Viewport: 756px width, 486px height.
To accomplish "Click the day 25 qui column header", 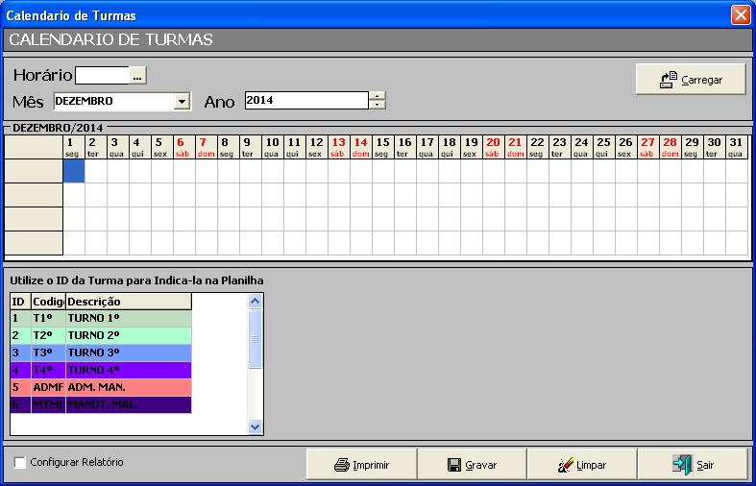I will point(603,146).
